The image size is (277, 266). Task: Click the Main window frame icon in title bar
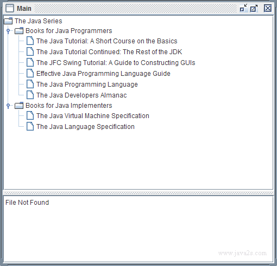[x=10, y=8]
